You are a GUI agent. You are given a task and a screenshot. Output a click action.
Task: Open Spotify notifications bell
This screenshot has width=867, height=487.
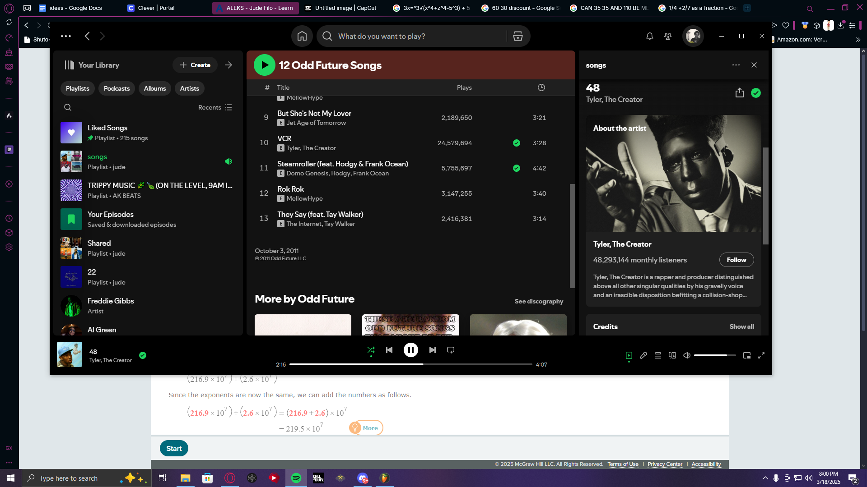[650, 36]
